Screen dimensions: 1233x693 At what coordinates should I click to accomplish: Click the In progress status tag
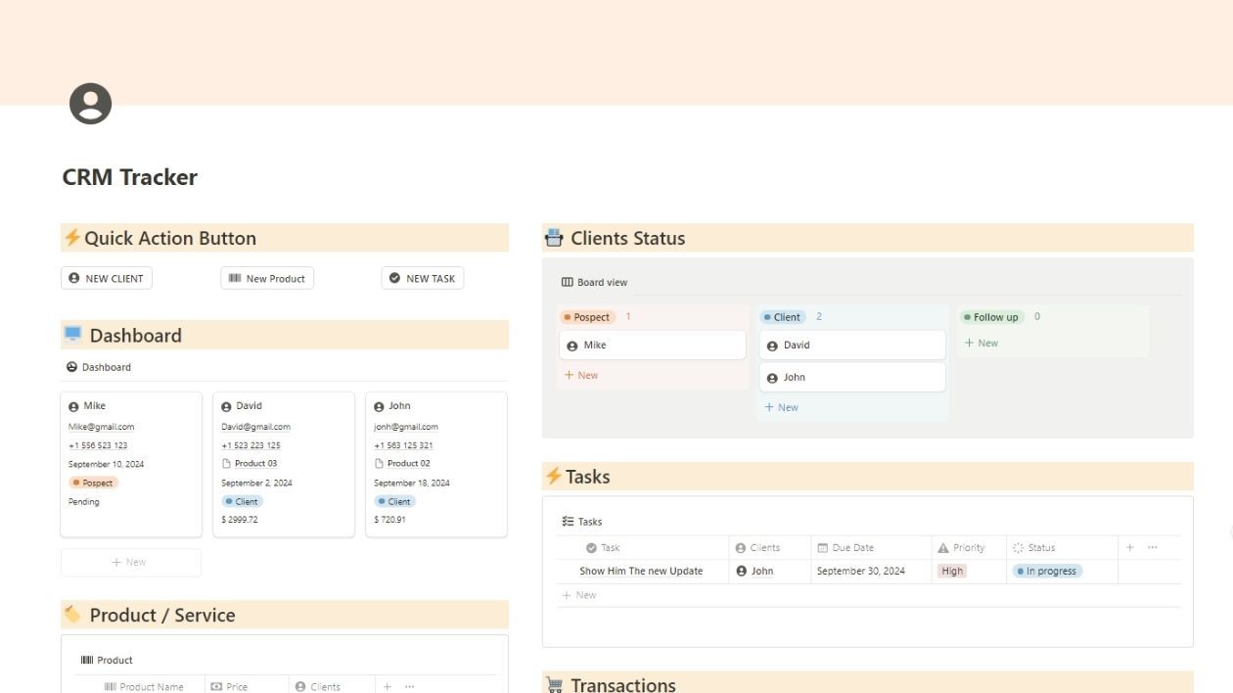click(x=1047, y=572)
